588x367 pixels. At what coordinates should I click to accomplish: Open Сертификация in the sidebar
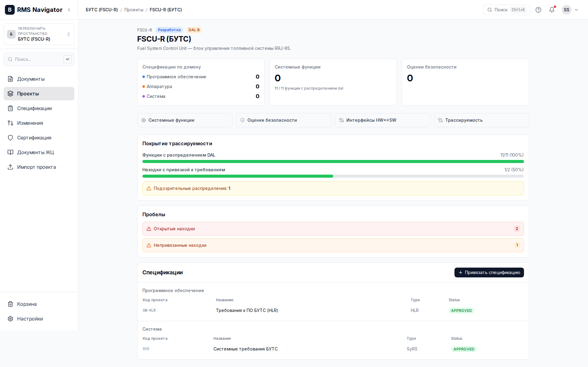39,138
